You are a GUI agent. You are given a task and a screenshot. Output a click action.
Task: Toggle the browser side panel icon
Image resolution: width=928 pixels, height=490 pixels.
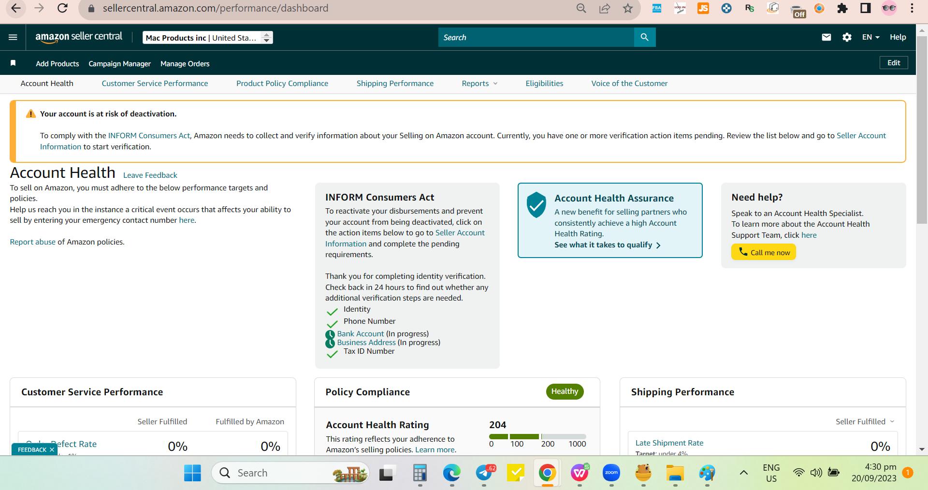point(866,8)
